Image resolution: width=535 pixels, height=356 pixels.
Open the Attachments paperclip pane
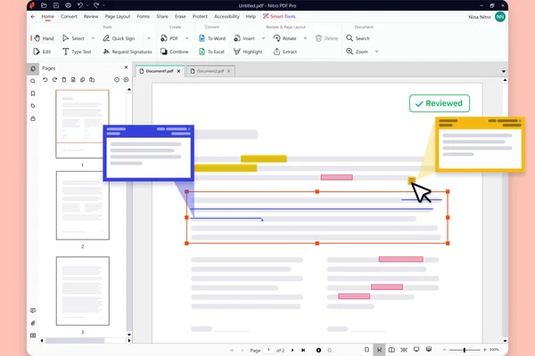pos(33,323)
